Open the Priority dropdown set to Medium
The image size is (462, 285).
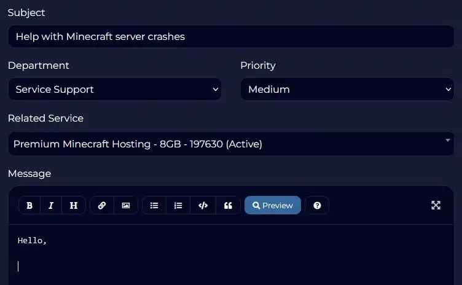pos(347,90)
